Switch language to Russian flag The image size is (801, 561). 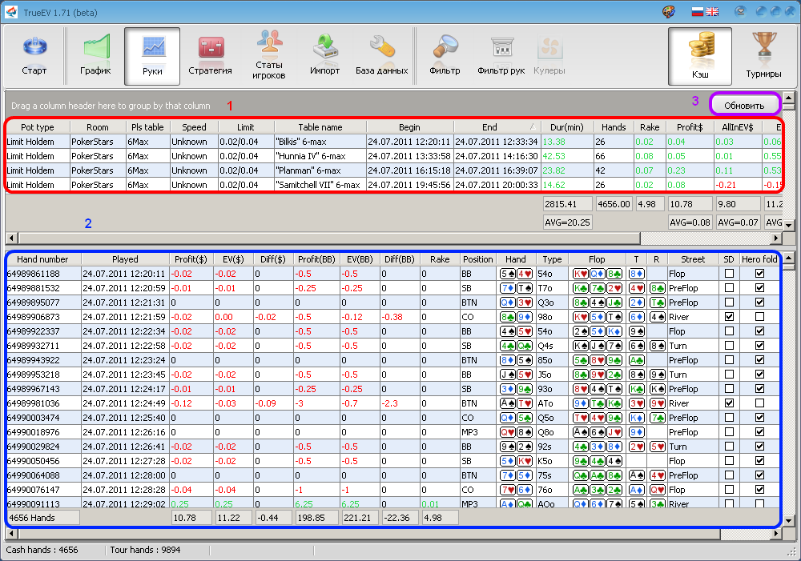(x=698, y=12)
